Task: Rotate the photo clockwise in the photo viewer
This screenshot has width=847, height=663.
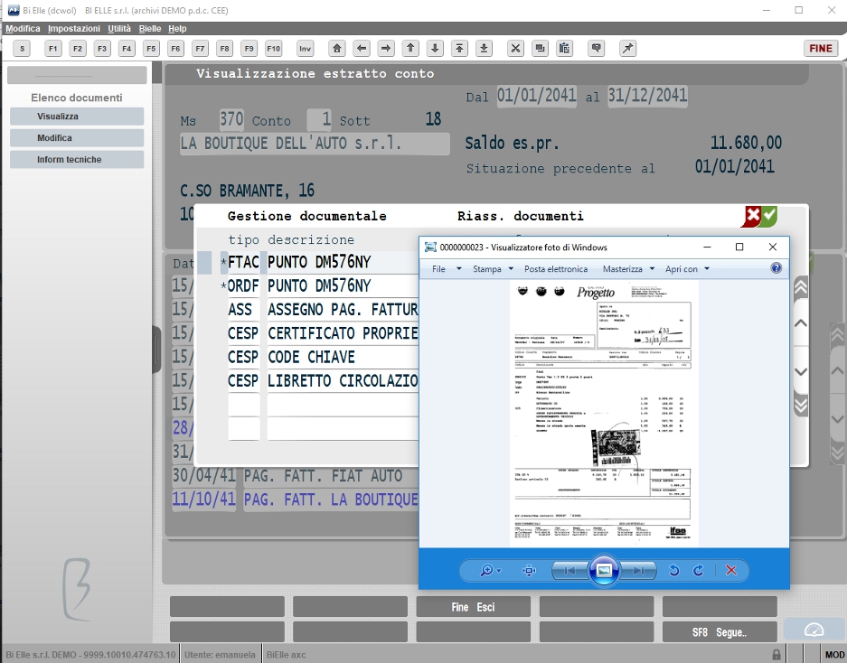Action: tap(699, 570)
